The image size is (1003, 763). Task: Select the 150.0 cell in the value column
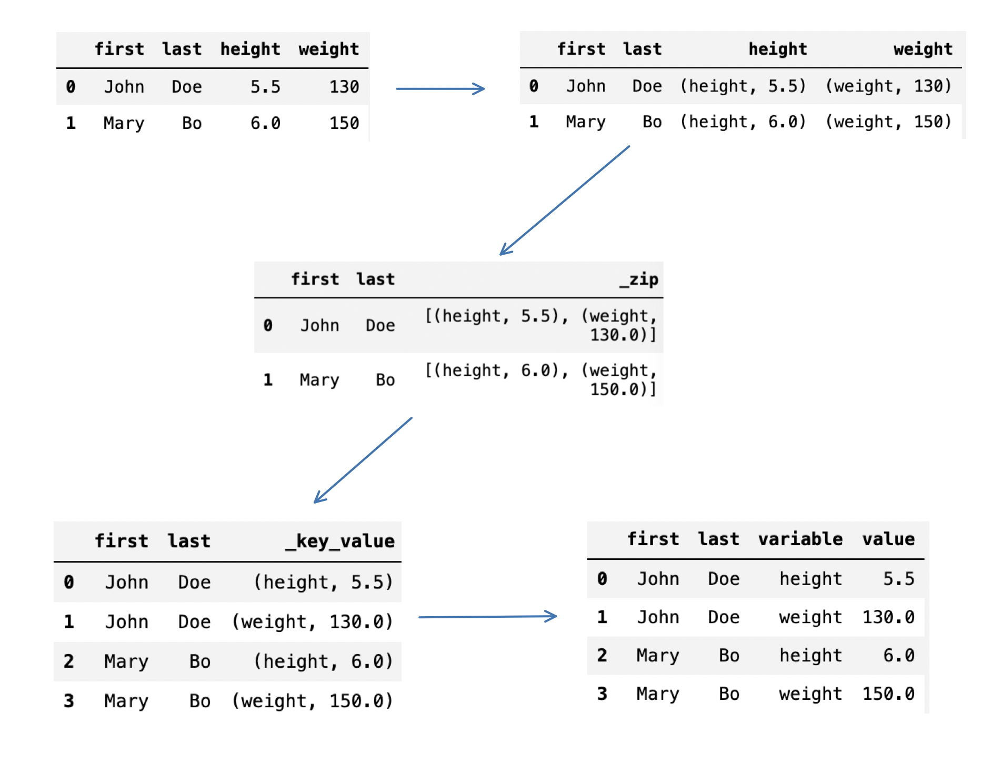click(888, 694)
